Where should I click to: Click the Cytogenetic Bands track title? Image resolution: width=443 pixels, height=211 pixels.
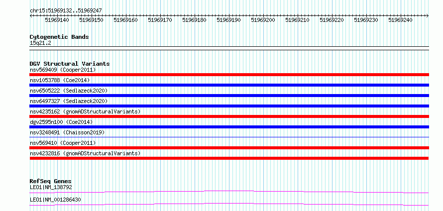click(x=59, y=37)
